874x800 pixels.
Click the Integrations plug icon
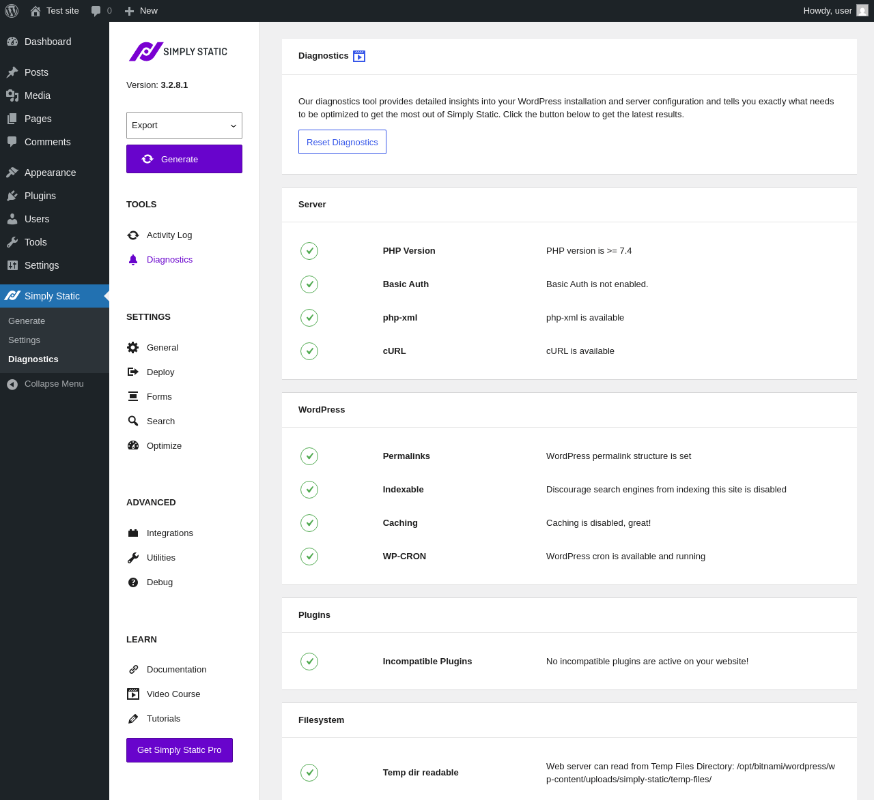[133, 533]
